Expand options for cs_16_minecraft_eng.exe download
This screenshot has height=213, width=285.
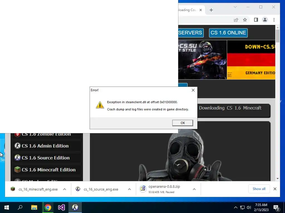click(x=65, y=189)
